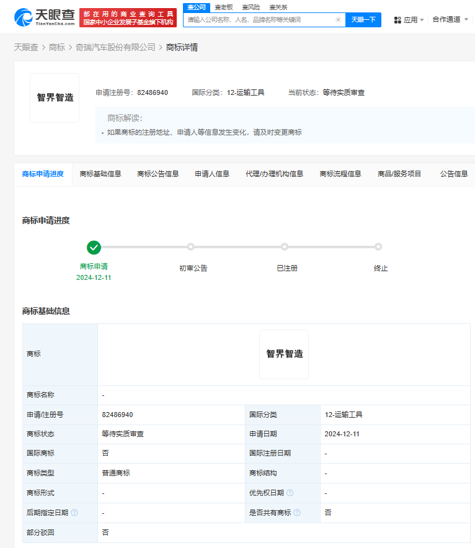Click the 智界智造 trademark thumbnail at top
Screen dimensions: 475x548
[55, 98]
